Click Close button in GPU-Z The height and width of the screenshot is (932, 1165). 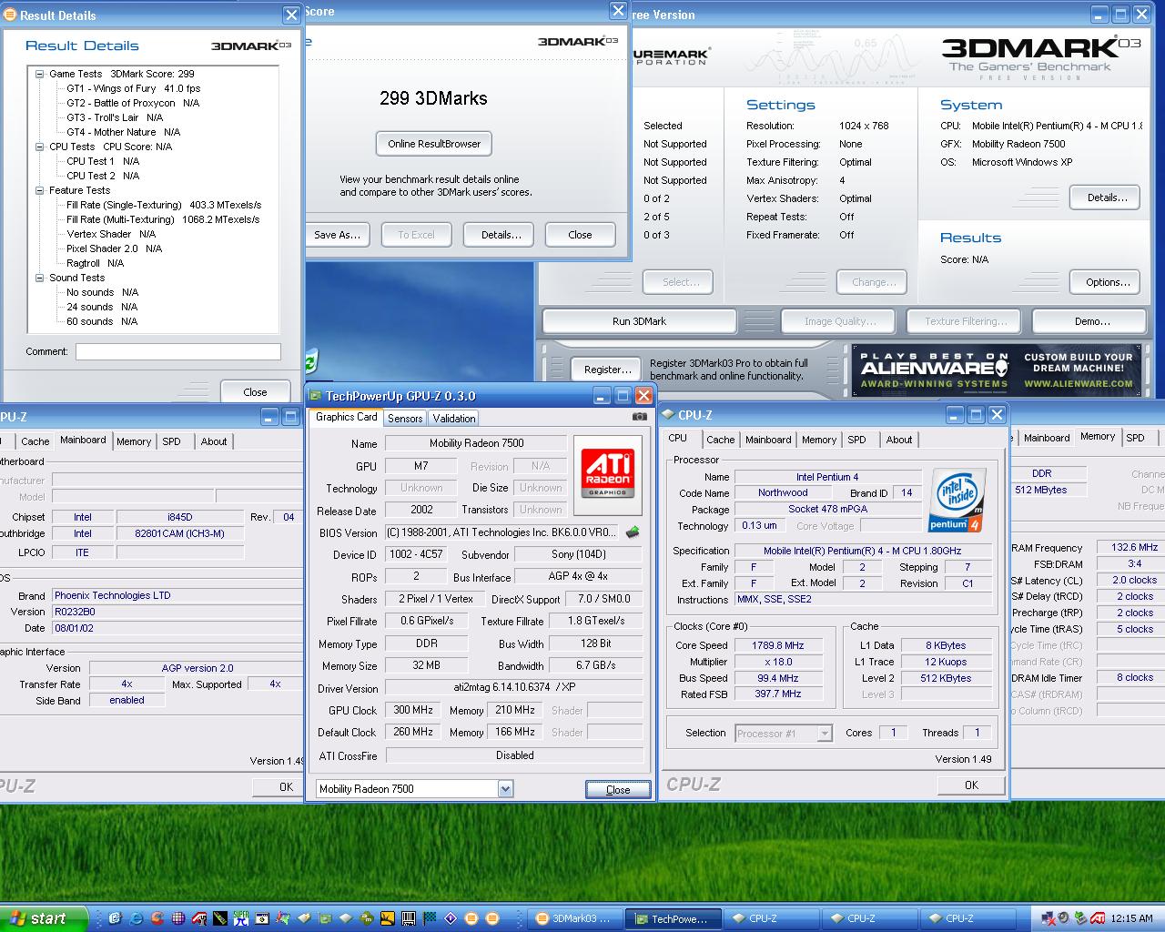(618, 789)
